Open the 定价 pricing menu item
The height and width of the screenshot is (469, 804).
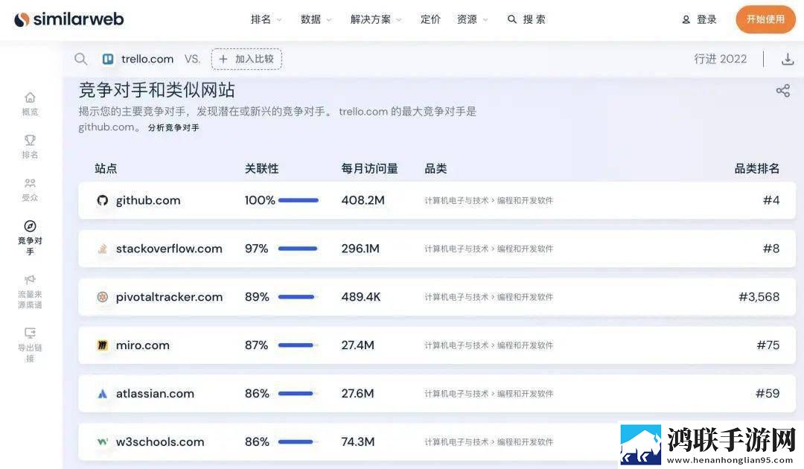(430, 19)
